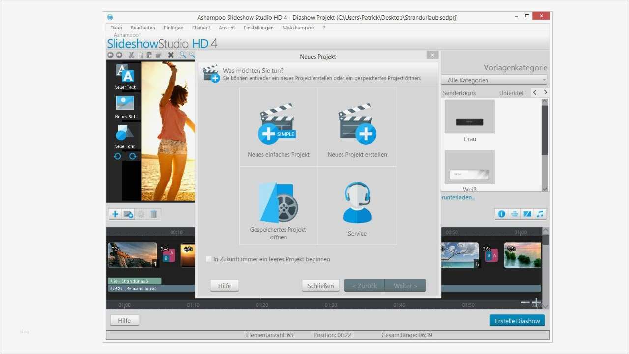This screenshot has height=354, width=629.
Task: Show next template tabs with right arrow
Action: tap(545, 92)
